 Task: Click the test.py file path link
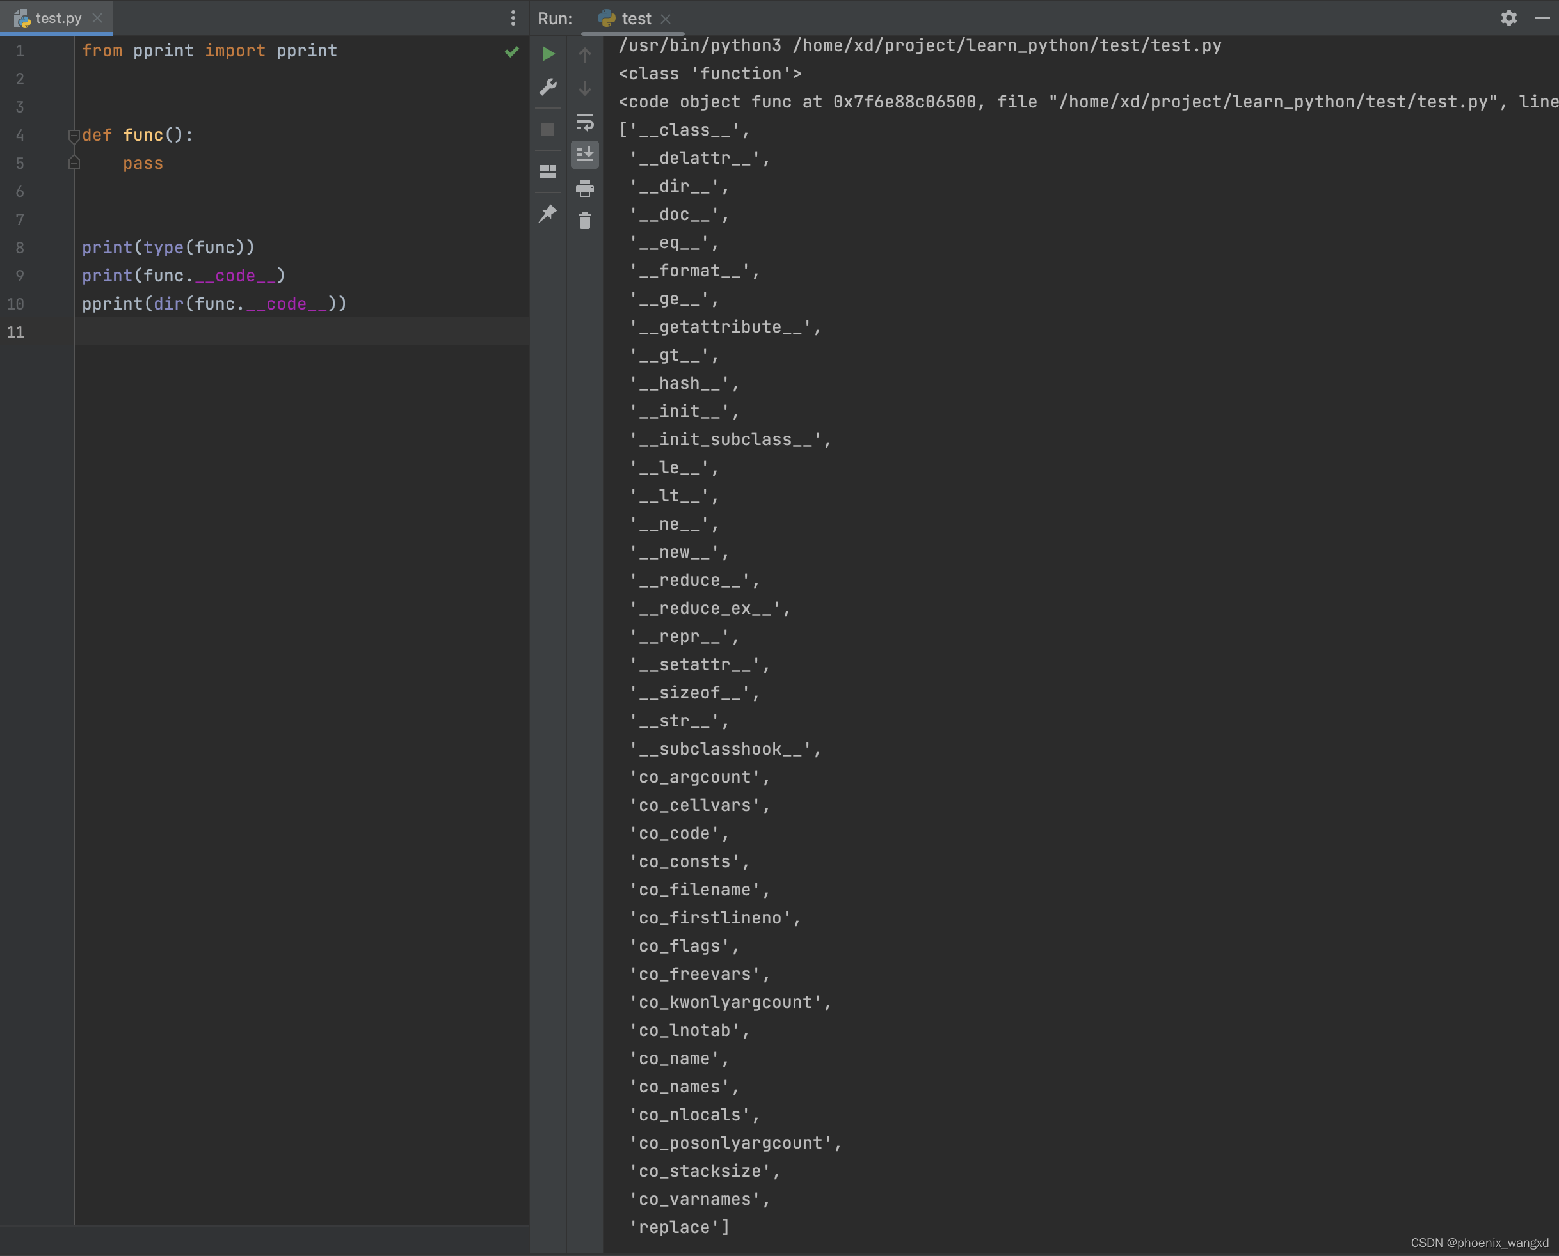coord(1007,45)
